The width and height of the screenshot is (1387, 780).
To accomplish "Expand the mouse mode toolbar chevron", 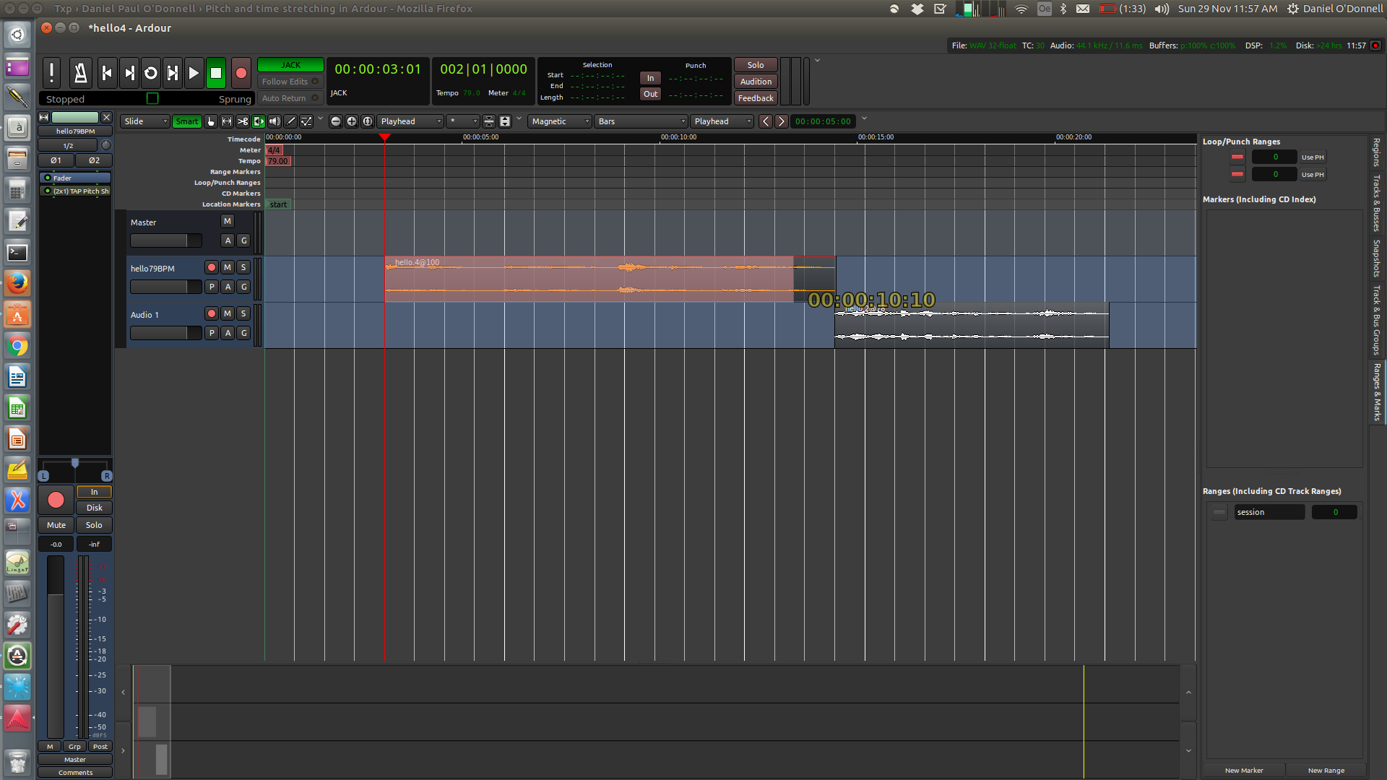I will tap(320, 119).
